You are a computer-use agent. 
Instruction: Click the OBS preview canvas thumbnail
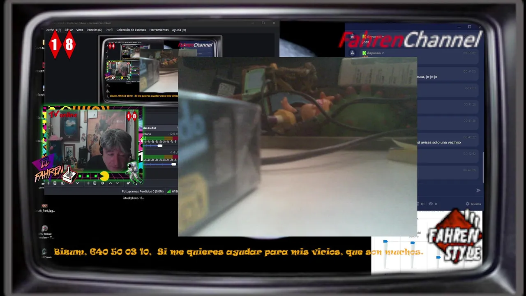click(160, 70)
